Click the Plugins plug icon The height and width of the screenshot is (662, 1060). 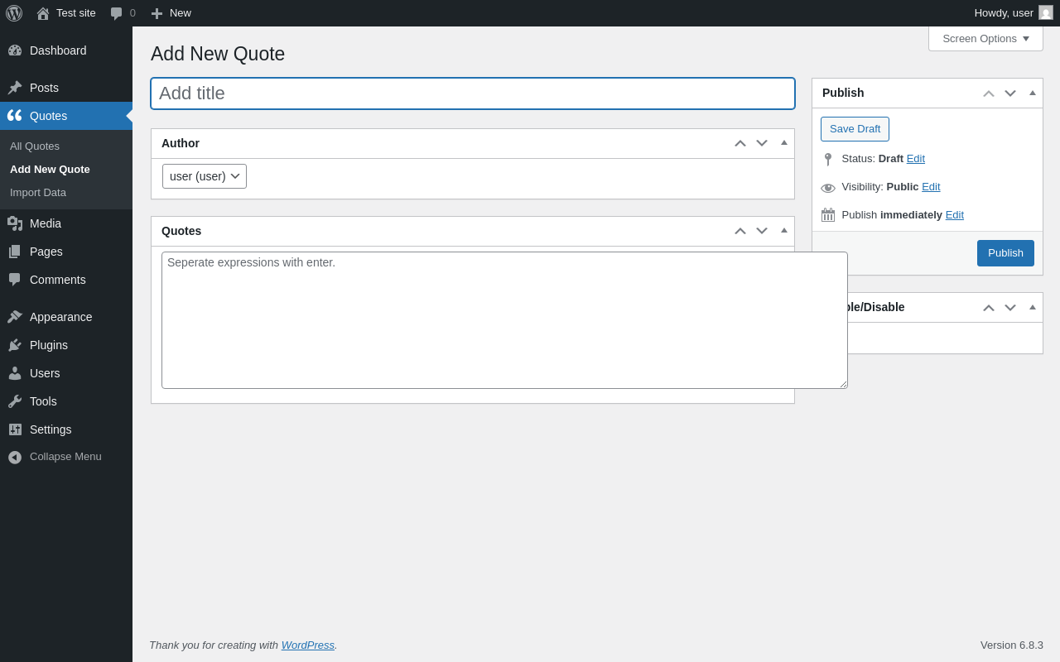(x=15, y=345)
